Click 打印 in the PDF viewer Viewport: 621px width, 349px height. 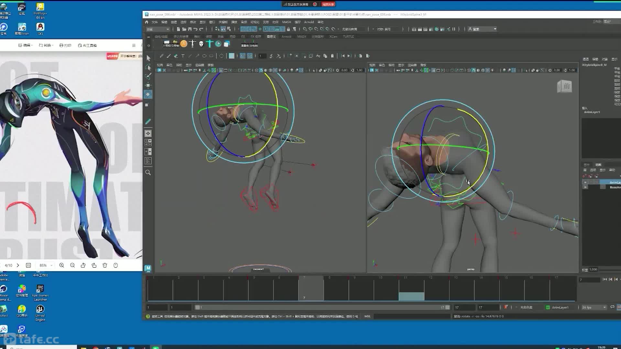point(65,45)
